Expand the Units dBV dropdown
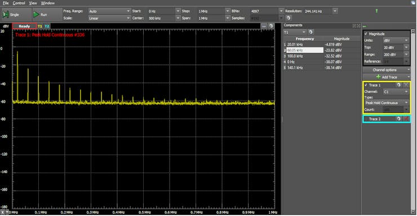 click(396, 41)
